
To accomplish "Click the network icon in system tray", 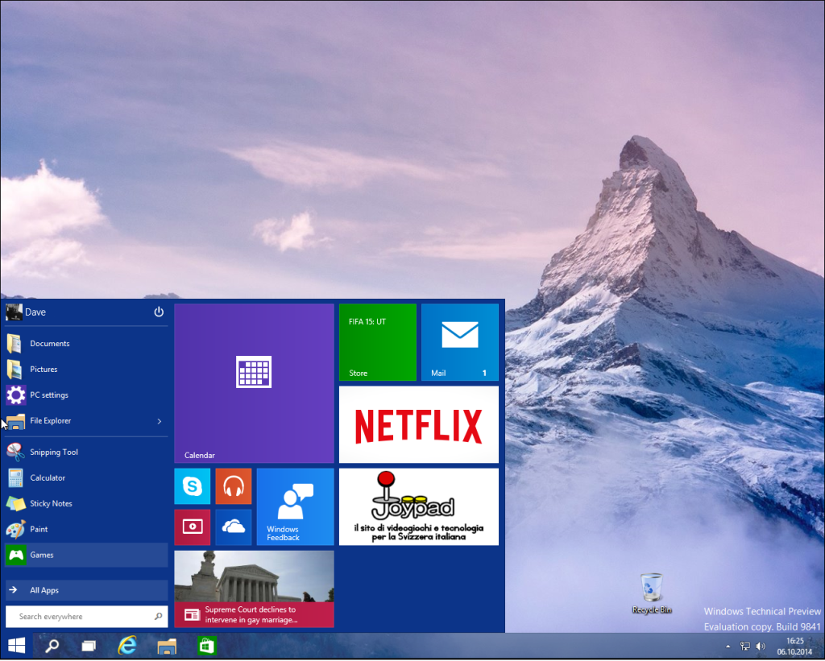I will (x=745, y=647).
